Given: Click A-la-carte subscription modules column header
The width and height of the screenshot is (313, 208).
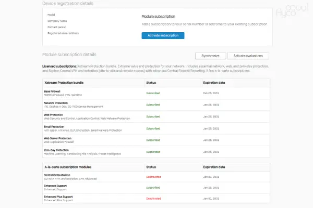Looking at the screenshot, I should (68, 167).
